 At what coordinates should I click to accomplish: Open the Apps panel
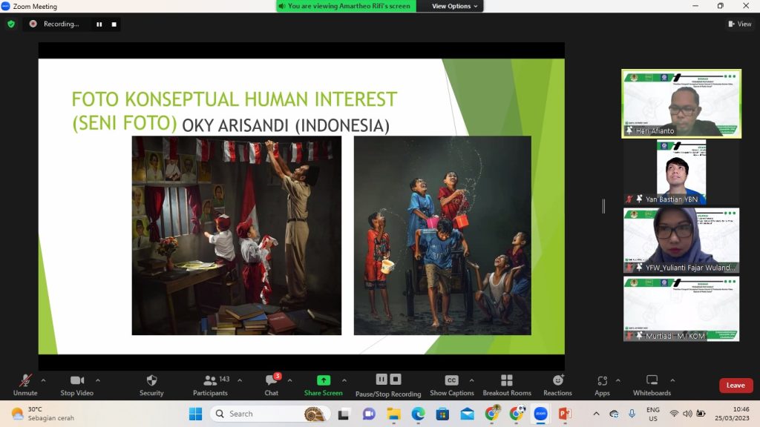[x=603, y=385]
